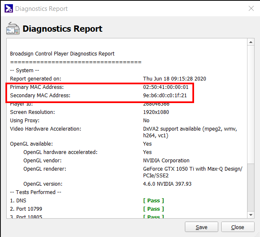Click the Using Proxy label
The width and height of the screenshot is (260, 237).
point(25,121)
